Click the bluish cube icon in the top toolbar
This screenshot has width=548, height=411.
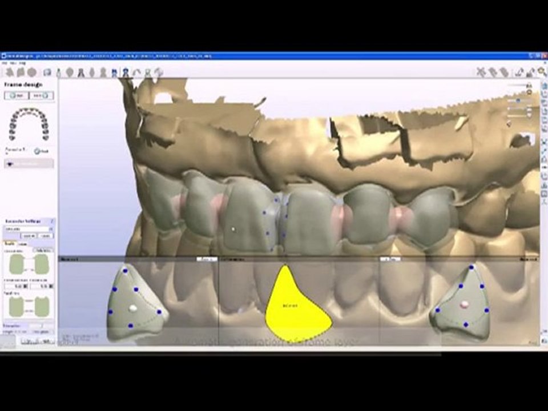pyautogui.click(x=47, y=72)
